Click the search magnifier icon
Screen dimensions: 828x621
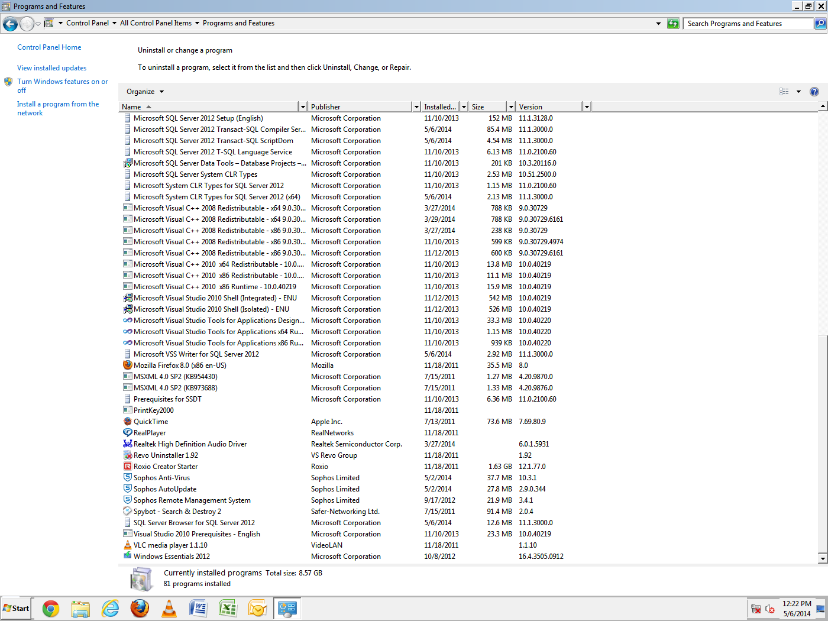tap(820, 24)
